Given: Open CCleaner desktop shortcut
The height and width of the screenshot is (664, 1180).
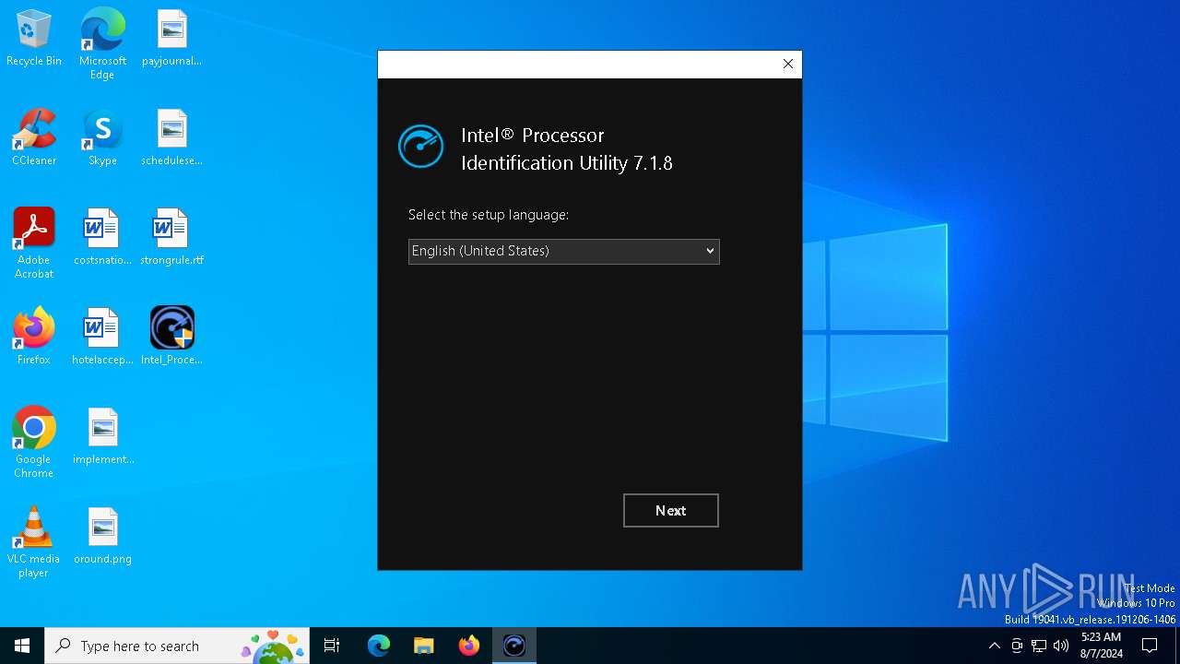Looking at the screenshot, I should 34,137.
